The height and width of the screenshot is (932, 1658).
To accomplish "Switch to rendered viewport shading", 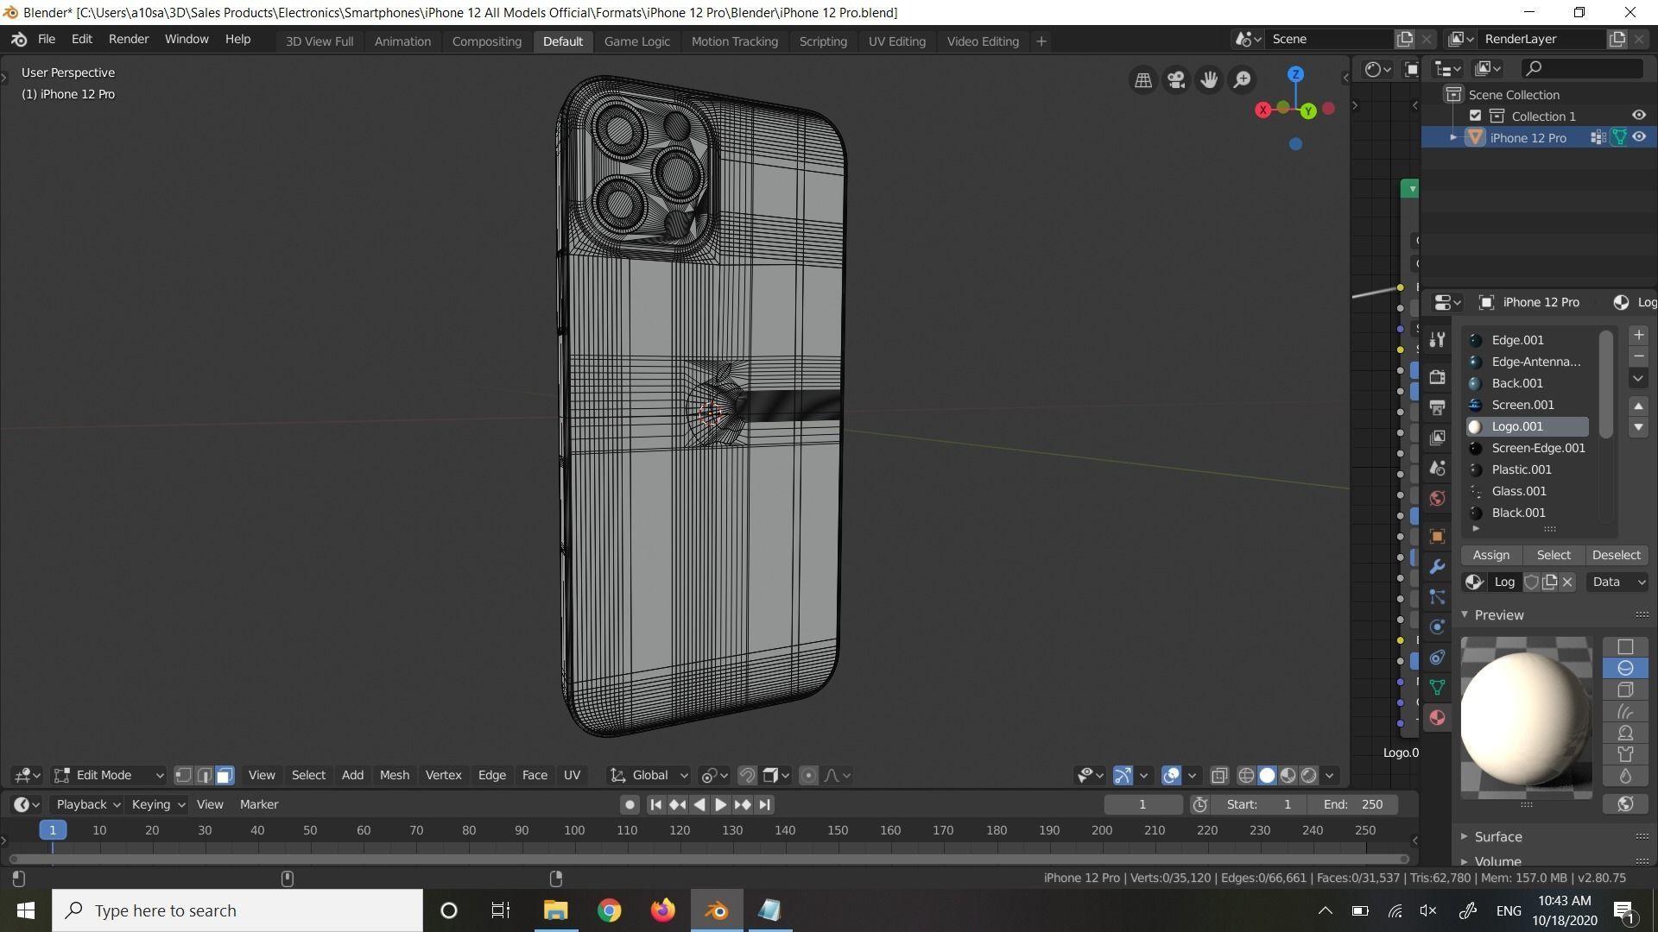I will (x=1308, y=775).
